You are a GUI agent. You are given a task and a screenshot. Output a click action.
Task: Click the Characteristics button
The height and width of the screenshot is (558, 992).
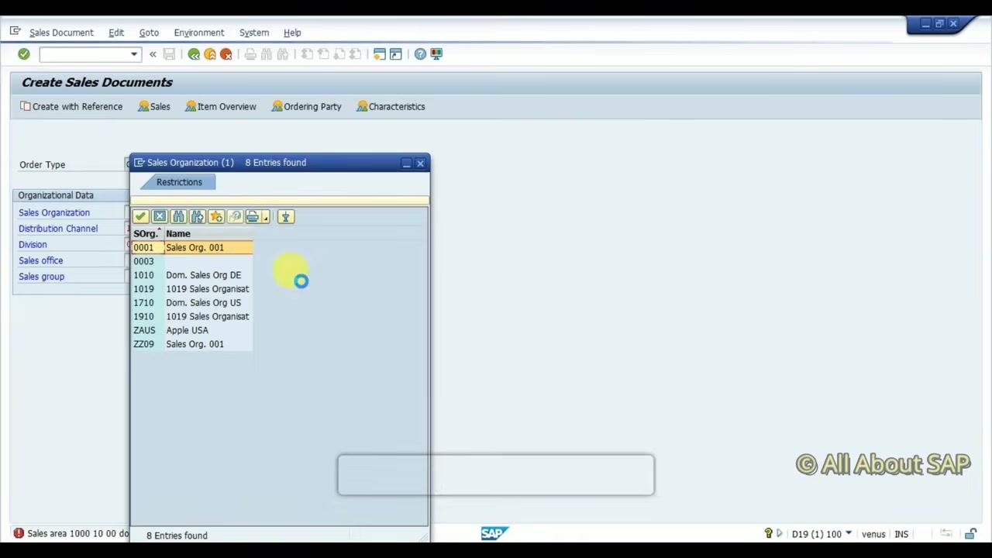point(391,107)
